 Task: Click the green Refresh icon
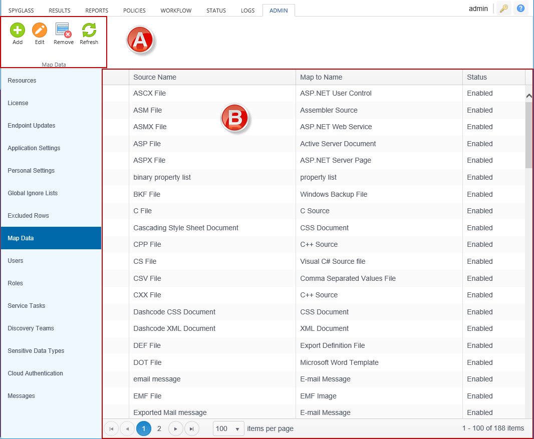(x=89, y=31)
